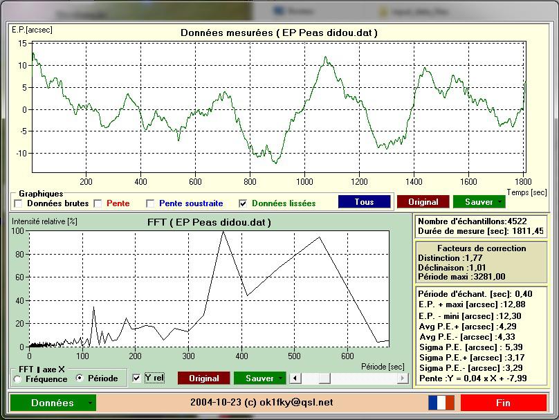Viewport: 559px width, 420px height.
Task: Open the FFT Sauver dropdown arrow
Action: pyautogui.click(x=281, y=378)
